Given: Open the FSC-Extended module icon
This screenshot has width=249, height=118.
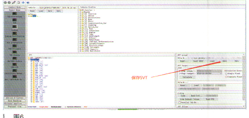Looking at the screenshot, I should (15, 46).
